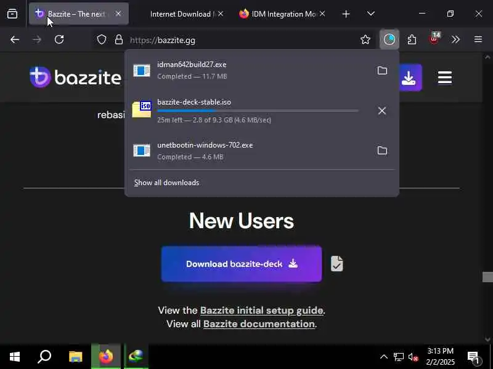Open taskbar search
The width and height of the screenshot is (493, 369).
click(44, 357)
